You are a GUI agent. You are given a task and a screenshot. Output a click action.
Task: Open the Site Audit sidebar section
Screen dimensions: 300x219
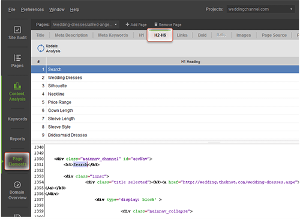17,32
